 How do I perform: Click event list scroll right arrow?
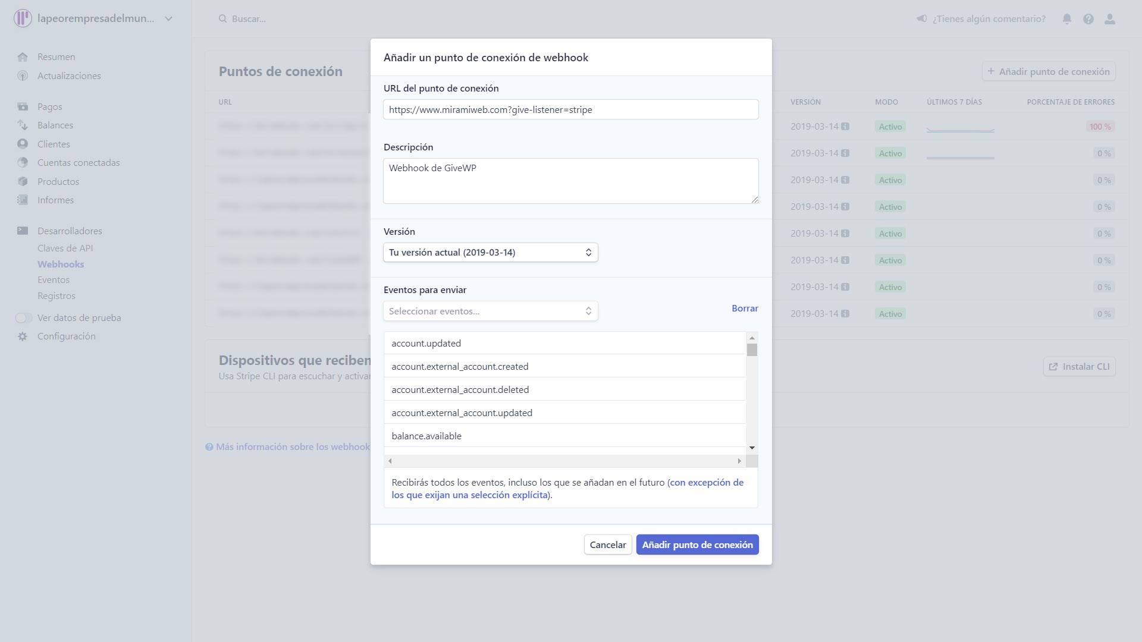pos(739,461)
